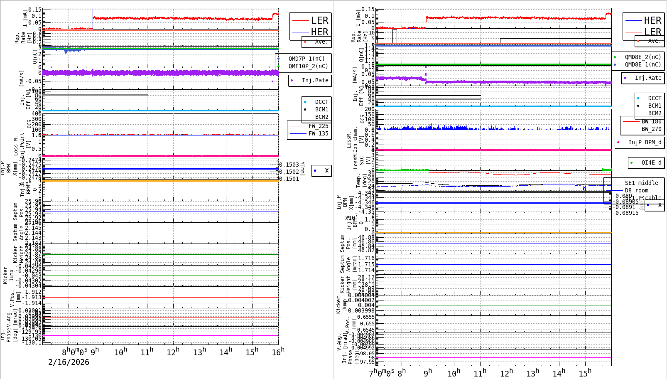This screenshot has height=379, width=667.
Task: Click the SE1 middle legend label
Action: [641, 183]
